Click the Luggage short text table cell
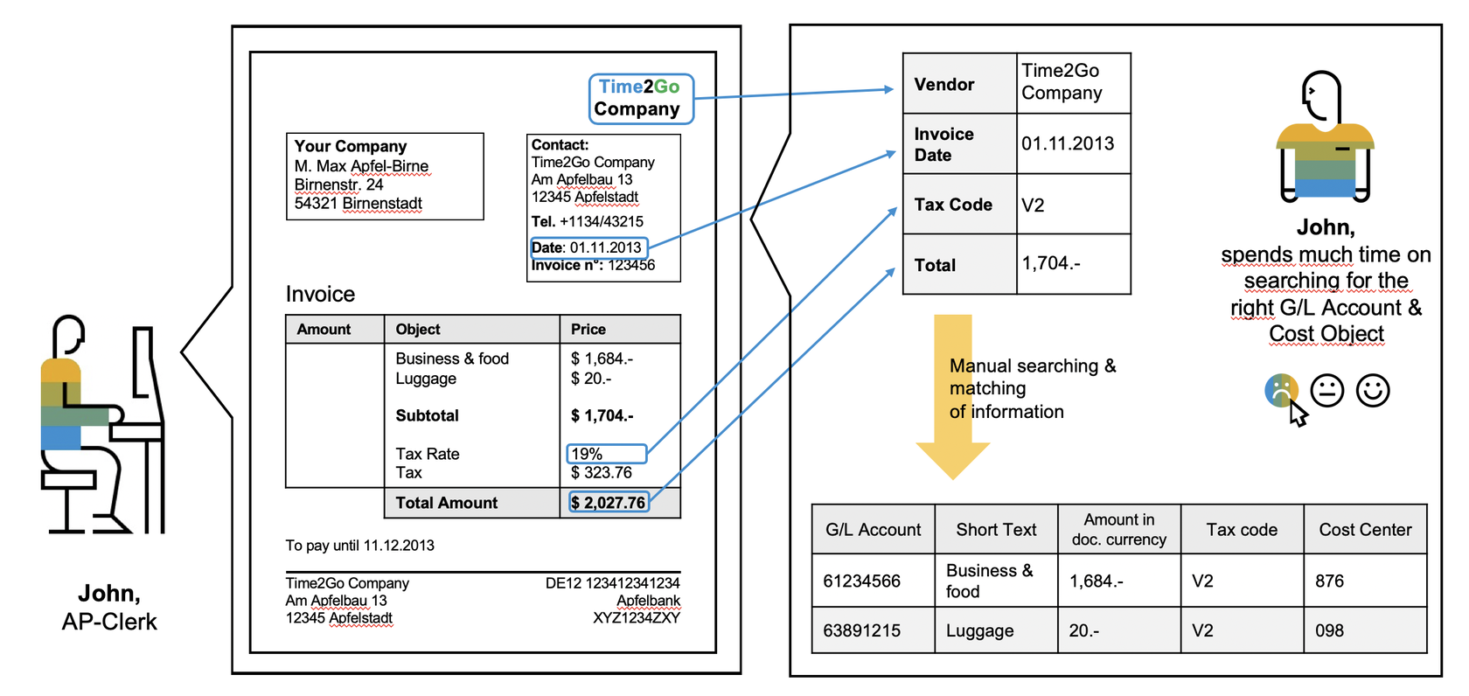Image resolution: width=1469 pixels, height=696 pixels. point(997,630)
